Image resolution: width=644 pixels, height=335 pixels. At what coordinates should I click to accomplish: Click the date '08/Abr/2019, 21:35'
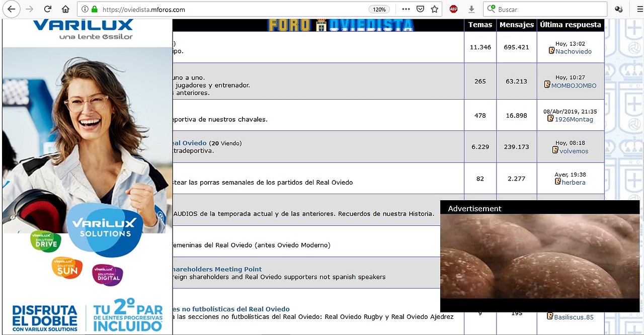coord(570,112)
